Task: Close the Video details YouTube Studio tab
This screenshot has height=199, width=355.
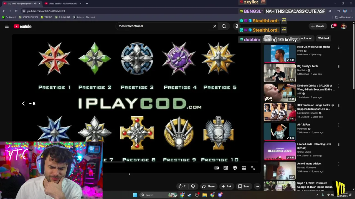Action: coord(81,4)
